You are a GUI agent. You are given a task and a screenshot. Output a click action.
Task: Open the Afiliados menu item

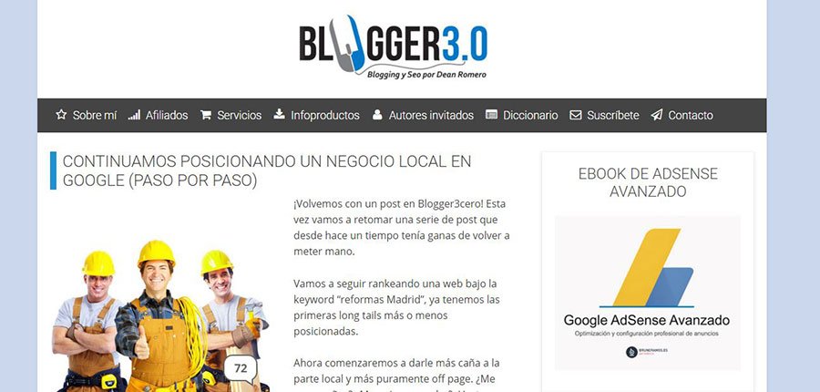pos(167,115)
